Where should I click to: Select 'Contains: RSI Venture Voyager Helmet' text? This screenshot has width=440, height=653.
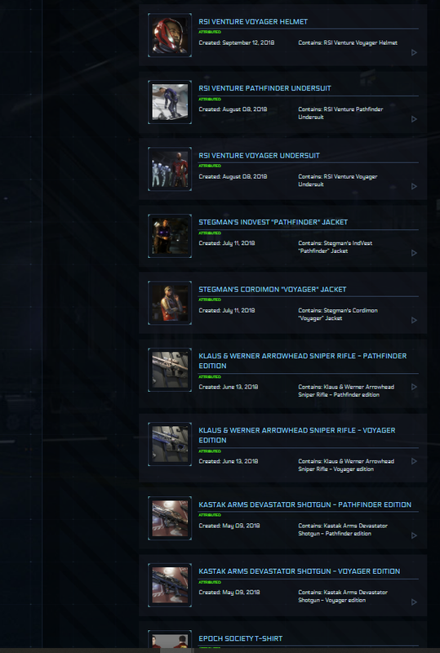click(348, 43)
